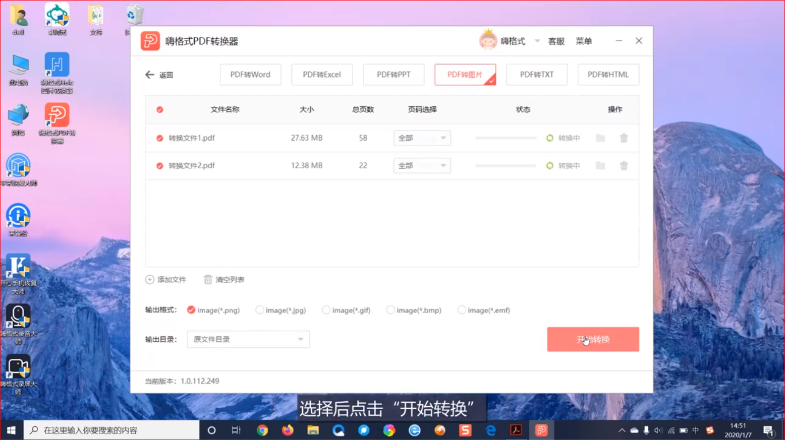This screenshot has height=440, width=785.
Task: Click Adobe Acrobat in taskbar
Action: point(516,430)
